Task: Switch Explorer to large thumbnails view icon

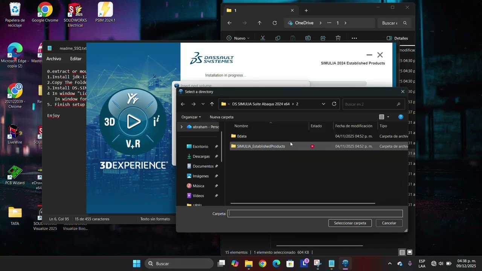Action: 410,252
